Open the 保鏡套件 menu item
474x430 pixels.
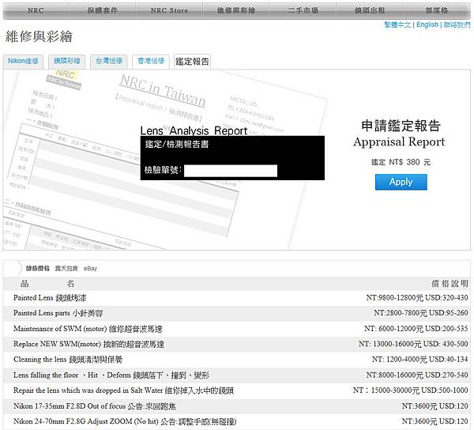[x=103, y=10]
